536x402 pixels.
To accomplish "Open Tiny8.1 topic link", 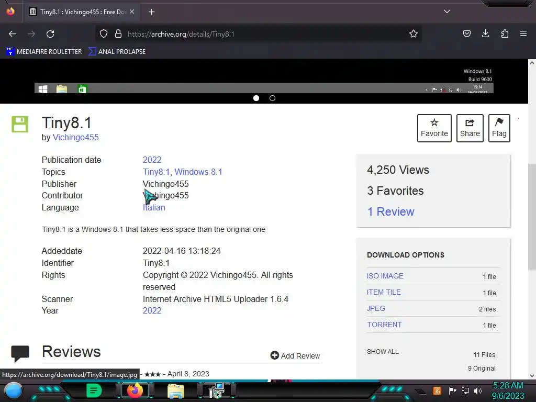I will click(156, 172).
